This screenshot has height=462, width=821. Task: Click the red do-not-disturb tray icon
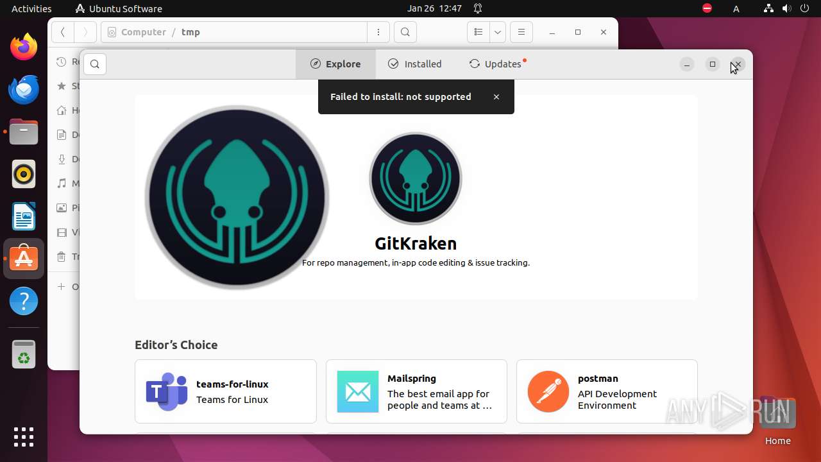coord(707,8)
